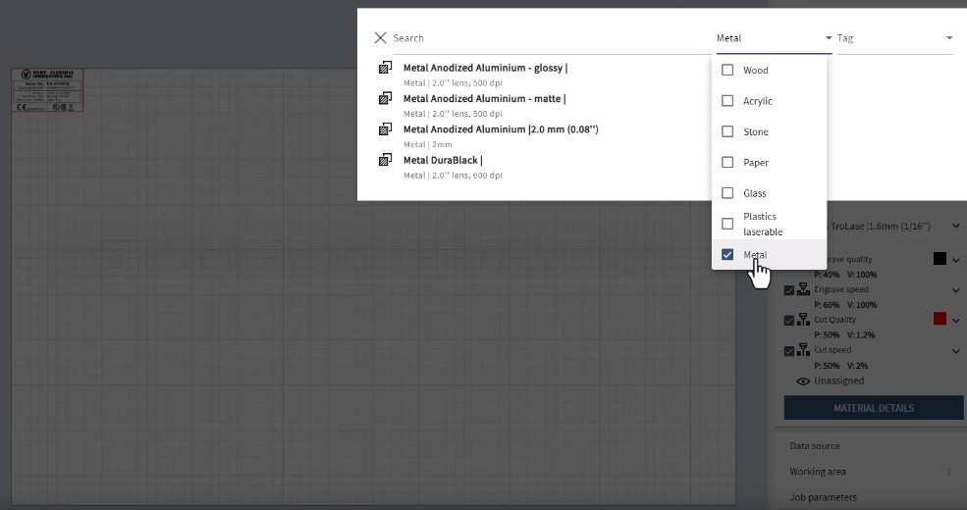
Task: Toggle the Unassigned eye visibility icon
Action: [x=803, y=381]
